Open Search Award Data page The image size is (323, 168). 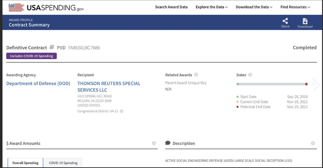(x=171, y=7)
